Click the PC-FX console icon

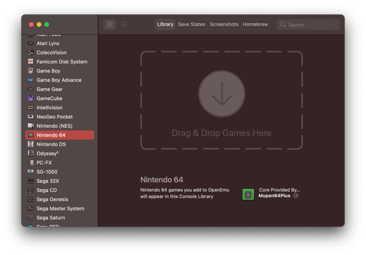point(31,162)
